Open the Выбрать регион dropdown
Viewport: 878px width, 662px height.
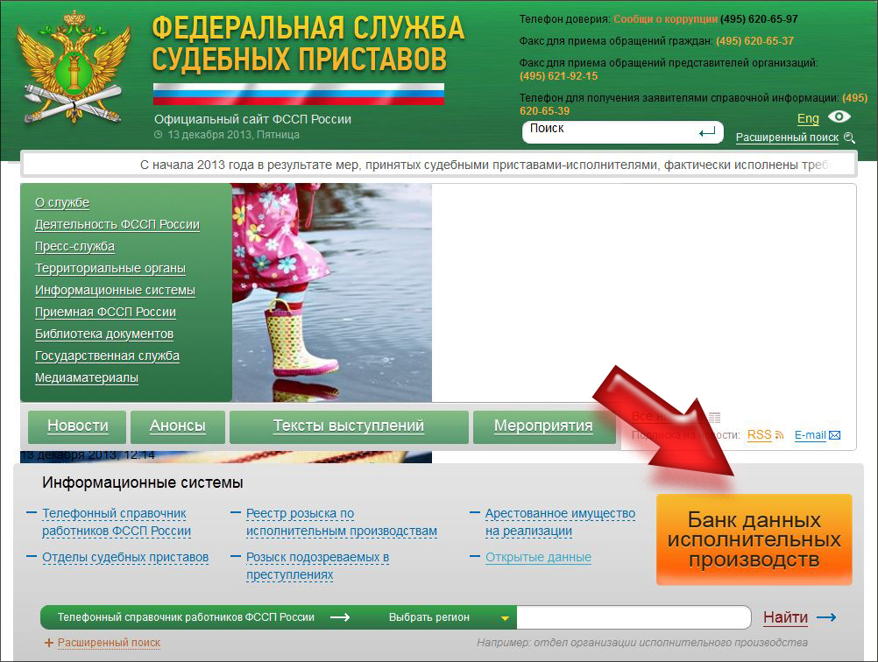pyautogui.click(x=449, y=617)
